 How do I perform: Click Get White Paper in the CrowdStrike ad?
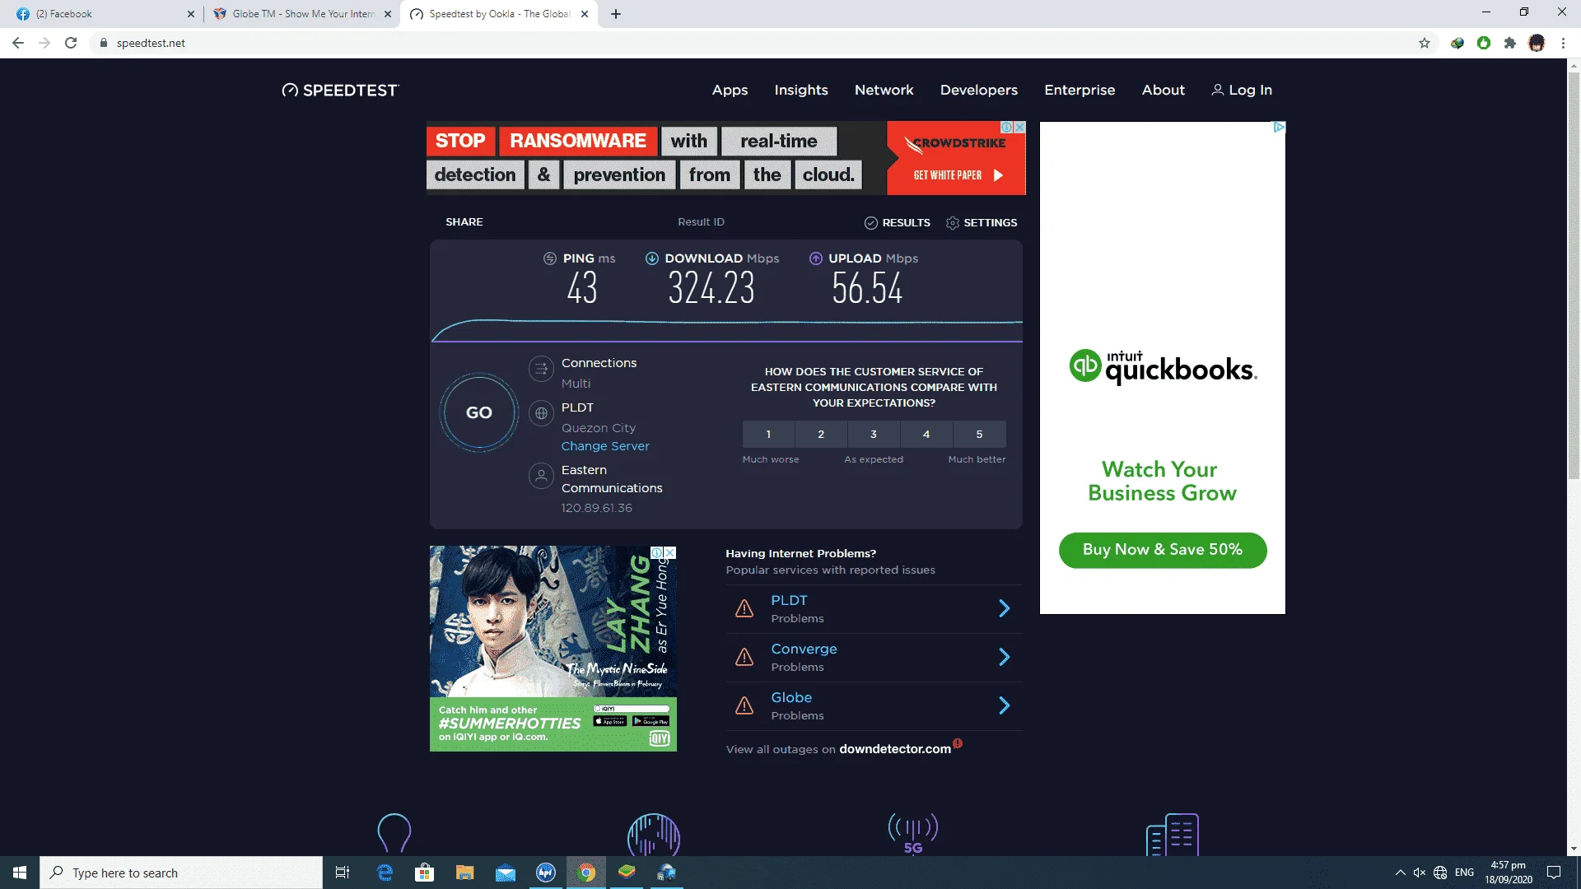pos(956,175)
